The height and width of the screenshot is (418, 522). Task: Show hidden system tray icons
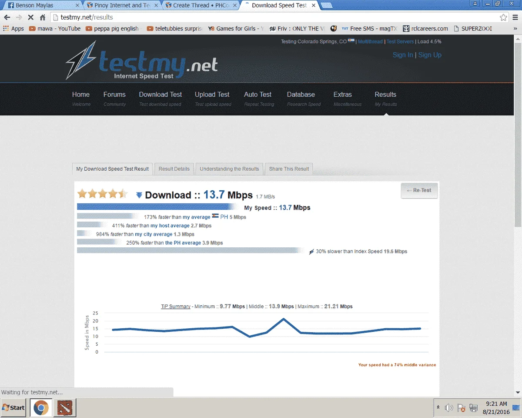pyautogui.click(x=438, y=408)
